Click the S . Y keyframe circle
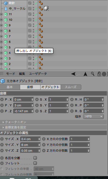Image resolution: width=108 pixels, height=179 pixels. pyautogui.click(x=37, y=105)
